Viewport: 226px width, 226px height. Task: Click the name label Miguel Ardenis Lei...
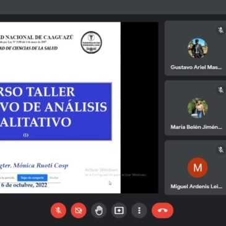point(196,186)
